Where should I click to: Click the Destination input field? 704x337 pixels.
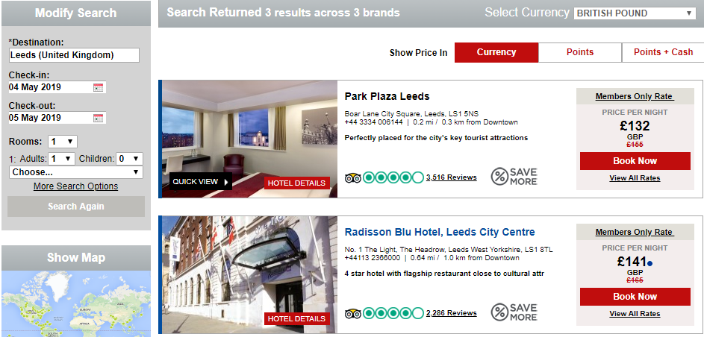(x=74, y=55)
